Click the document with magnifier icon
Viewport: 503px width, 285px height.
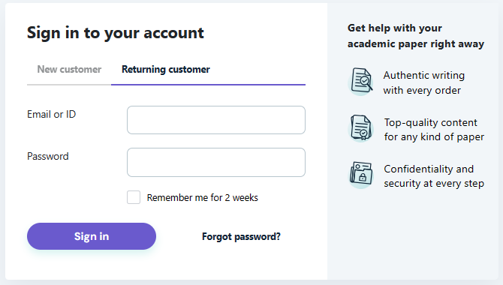(x=361, y=81)
